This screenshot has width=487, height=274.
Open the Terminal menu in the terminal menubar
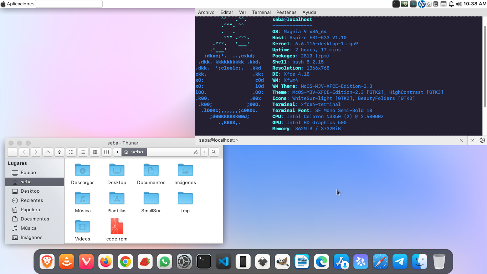261,12
